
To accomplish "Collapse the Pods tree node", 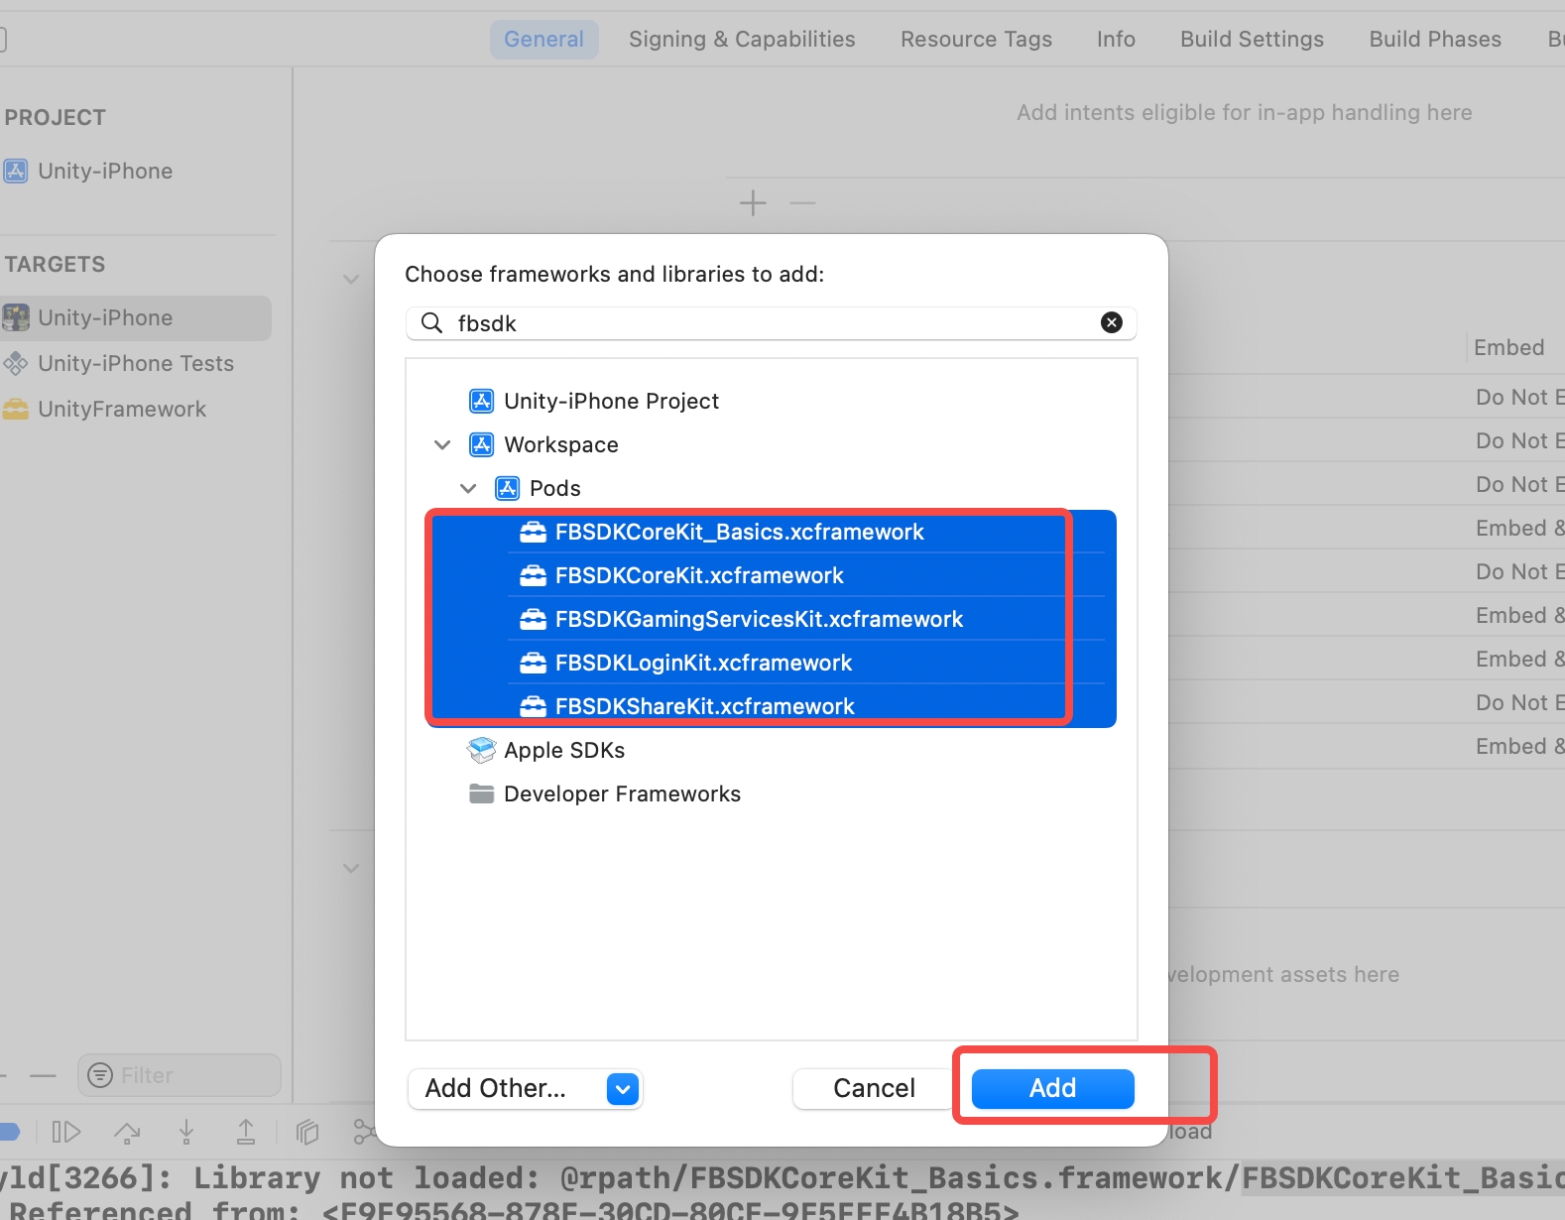I will (468, 488).
